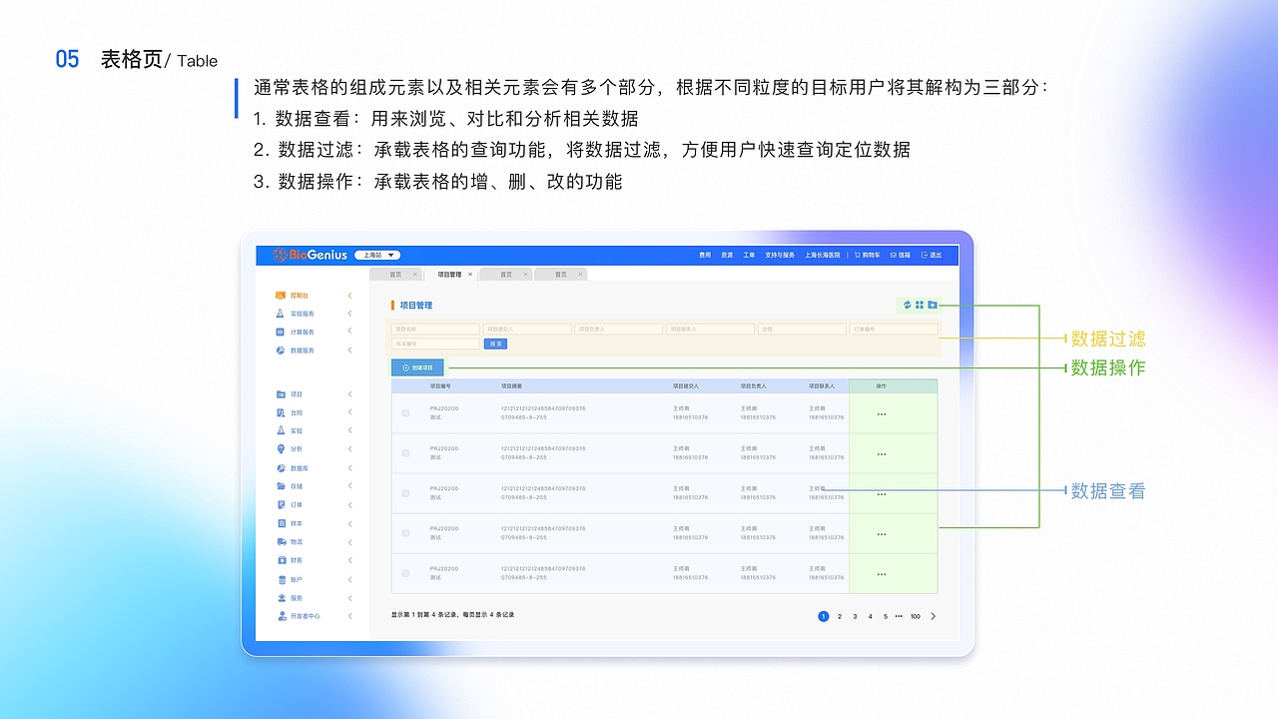Go to page 5 in pagination
Screen dimensions: 1278x719
[x=886, y=616]
